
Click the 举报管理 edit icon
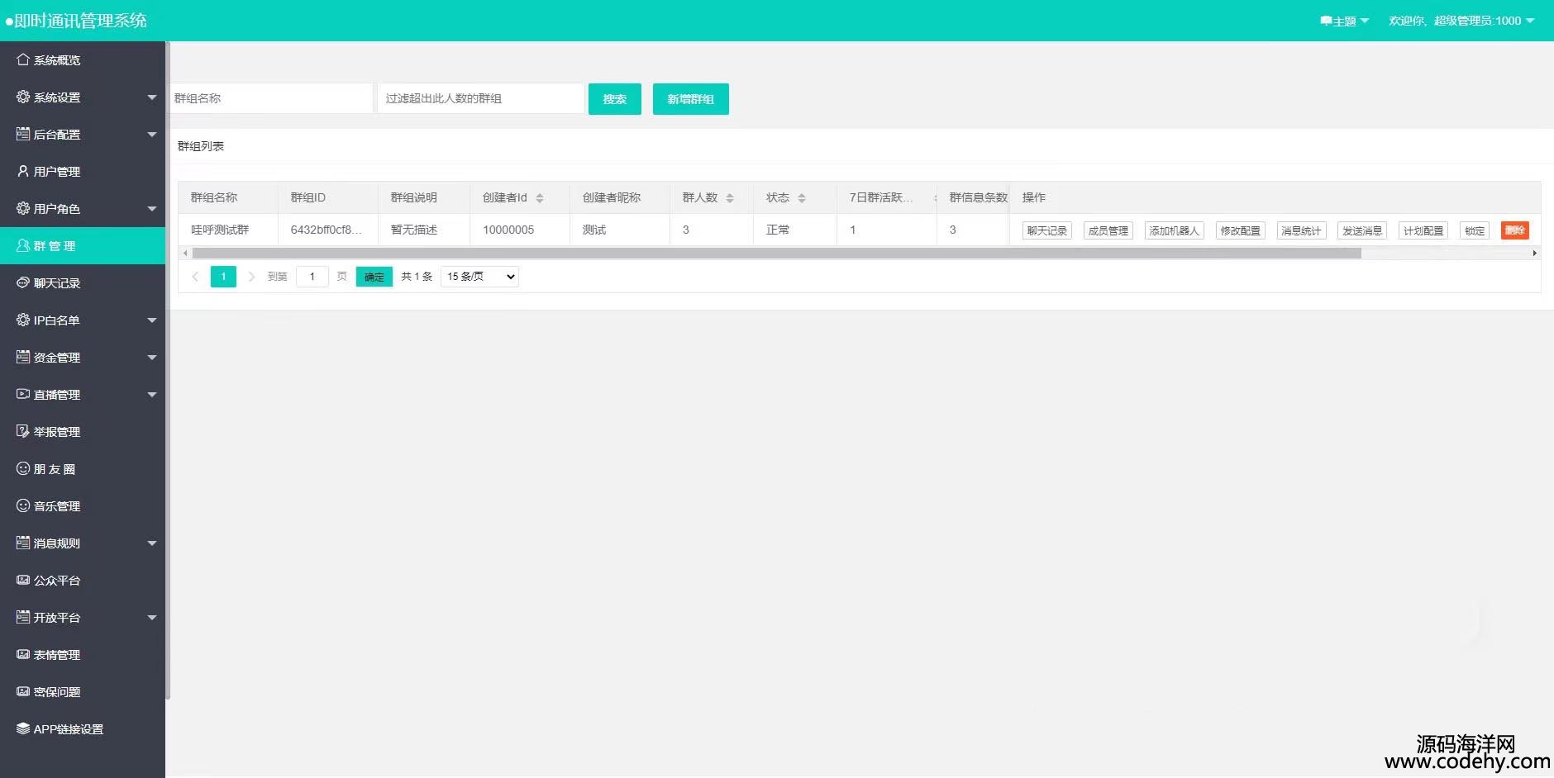click(x=23, y=431)
